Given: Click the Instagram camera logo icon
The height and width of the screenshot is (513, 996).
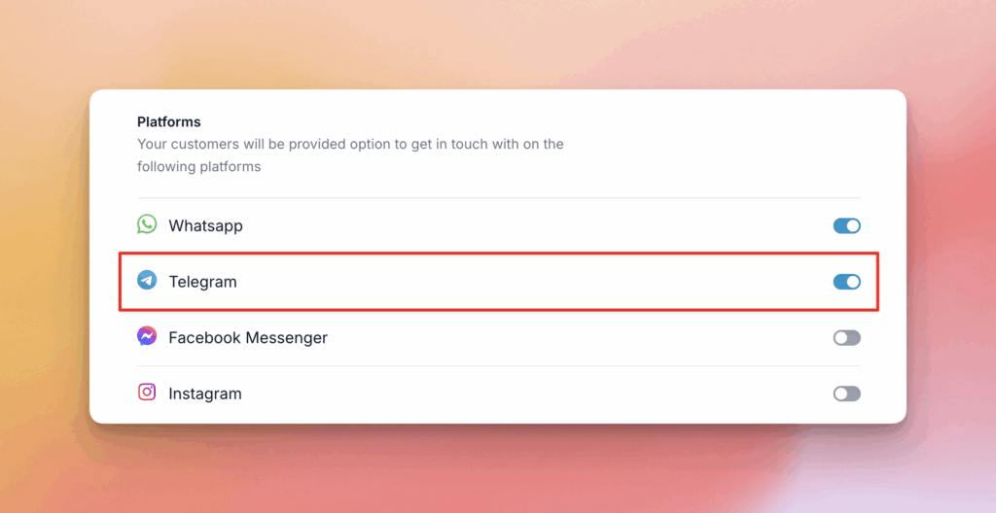Looking at the screenshot, I should coord(147,393).
